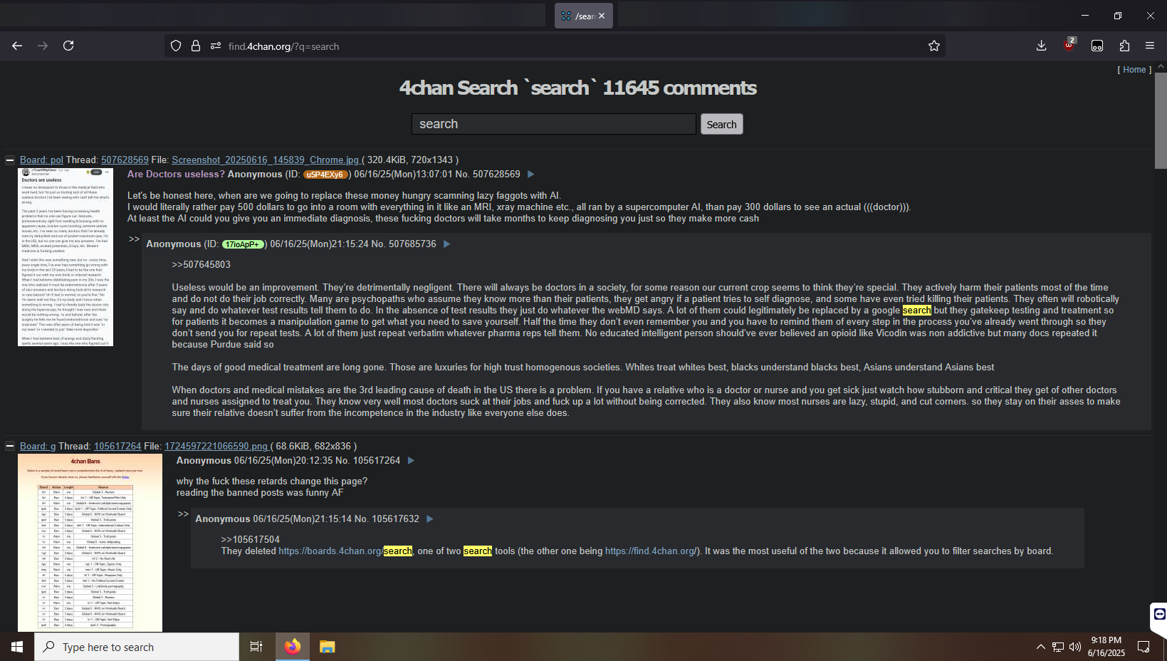The image size is (1167, 661).
Task: Open post menu arrow for No. 105617264
Action: pyautogui.click(x=411, y=461)
